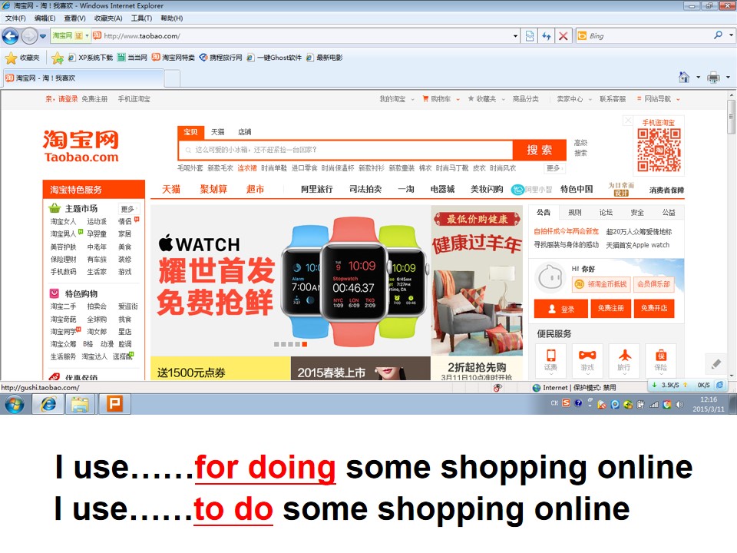Viewport: 737px width, 553px height.
Task: Select the first carousel indicator dot
Action: pyautogui.click(x=276, y=344)
